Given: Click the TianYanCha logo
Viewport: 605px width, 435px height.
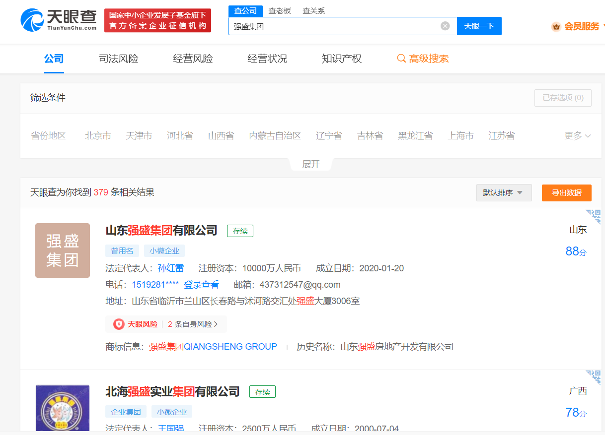Looking at the screenshot, I should (59, 20).
